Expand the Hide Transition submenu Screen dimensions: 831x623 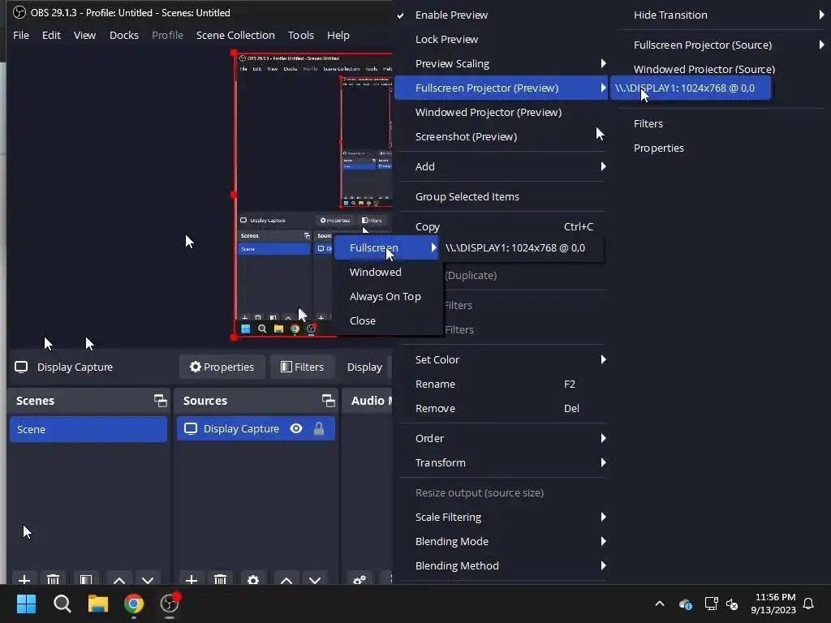point(721,15)
